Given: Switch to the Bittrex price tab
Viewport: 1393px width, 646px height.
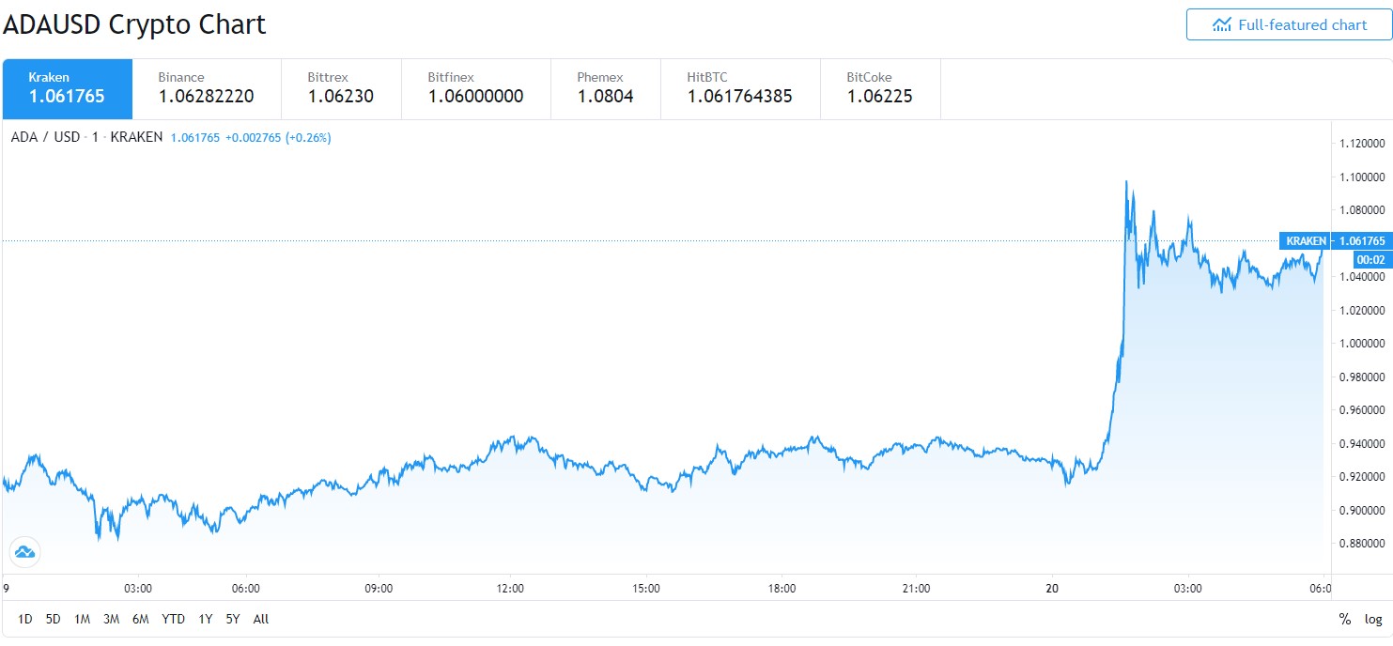Looking at the screenshot, I should [x=341, y=88].
